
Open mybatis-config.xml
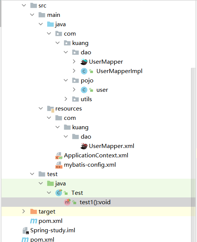coord(90,165)
